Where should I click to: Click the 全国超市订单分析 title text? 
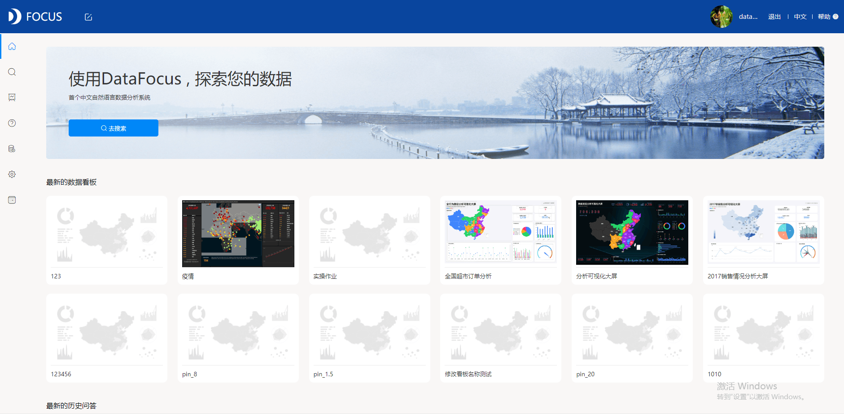[468, 276]
